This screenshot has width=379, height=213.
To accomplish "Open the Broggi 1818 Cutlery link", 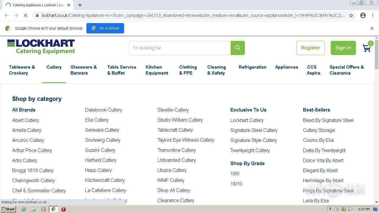I will [33, 170].
